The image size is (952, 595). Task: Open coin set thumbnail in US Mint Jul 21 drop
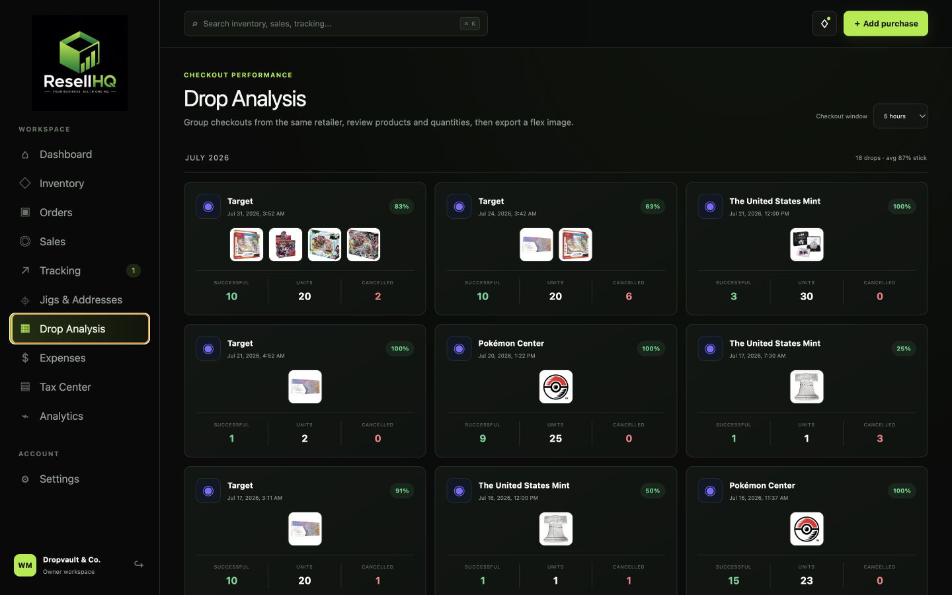(807, 245)
